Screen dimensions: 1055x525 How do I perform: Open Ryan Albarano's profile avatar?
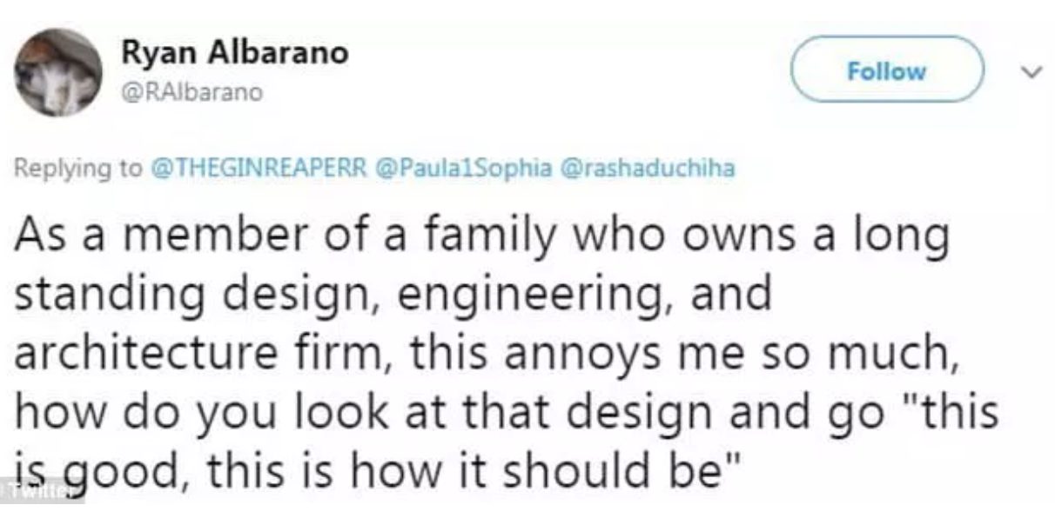point(60,72)
